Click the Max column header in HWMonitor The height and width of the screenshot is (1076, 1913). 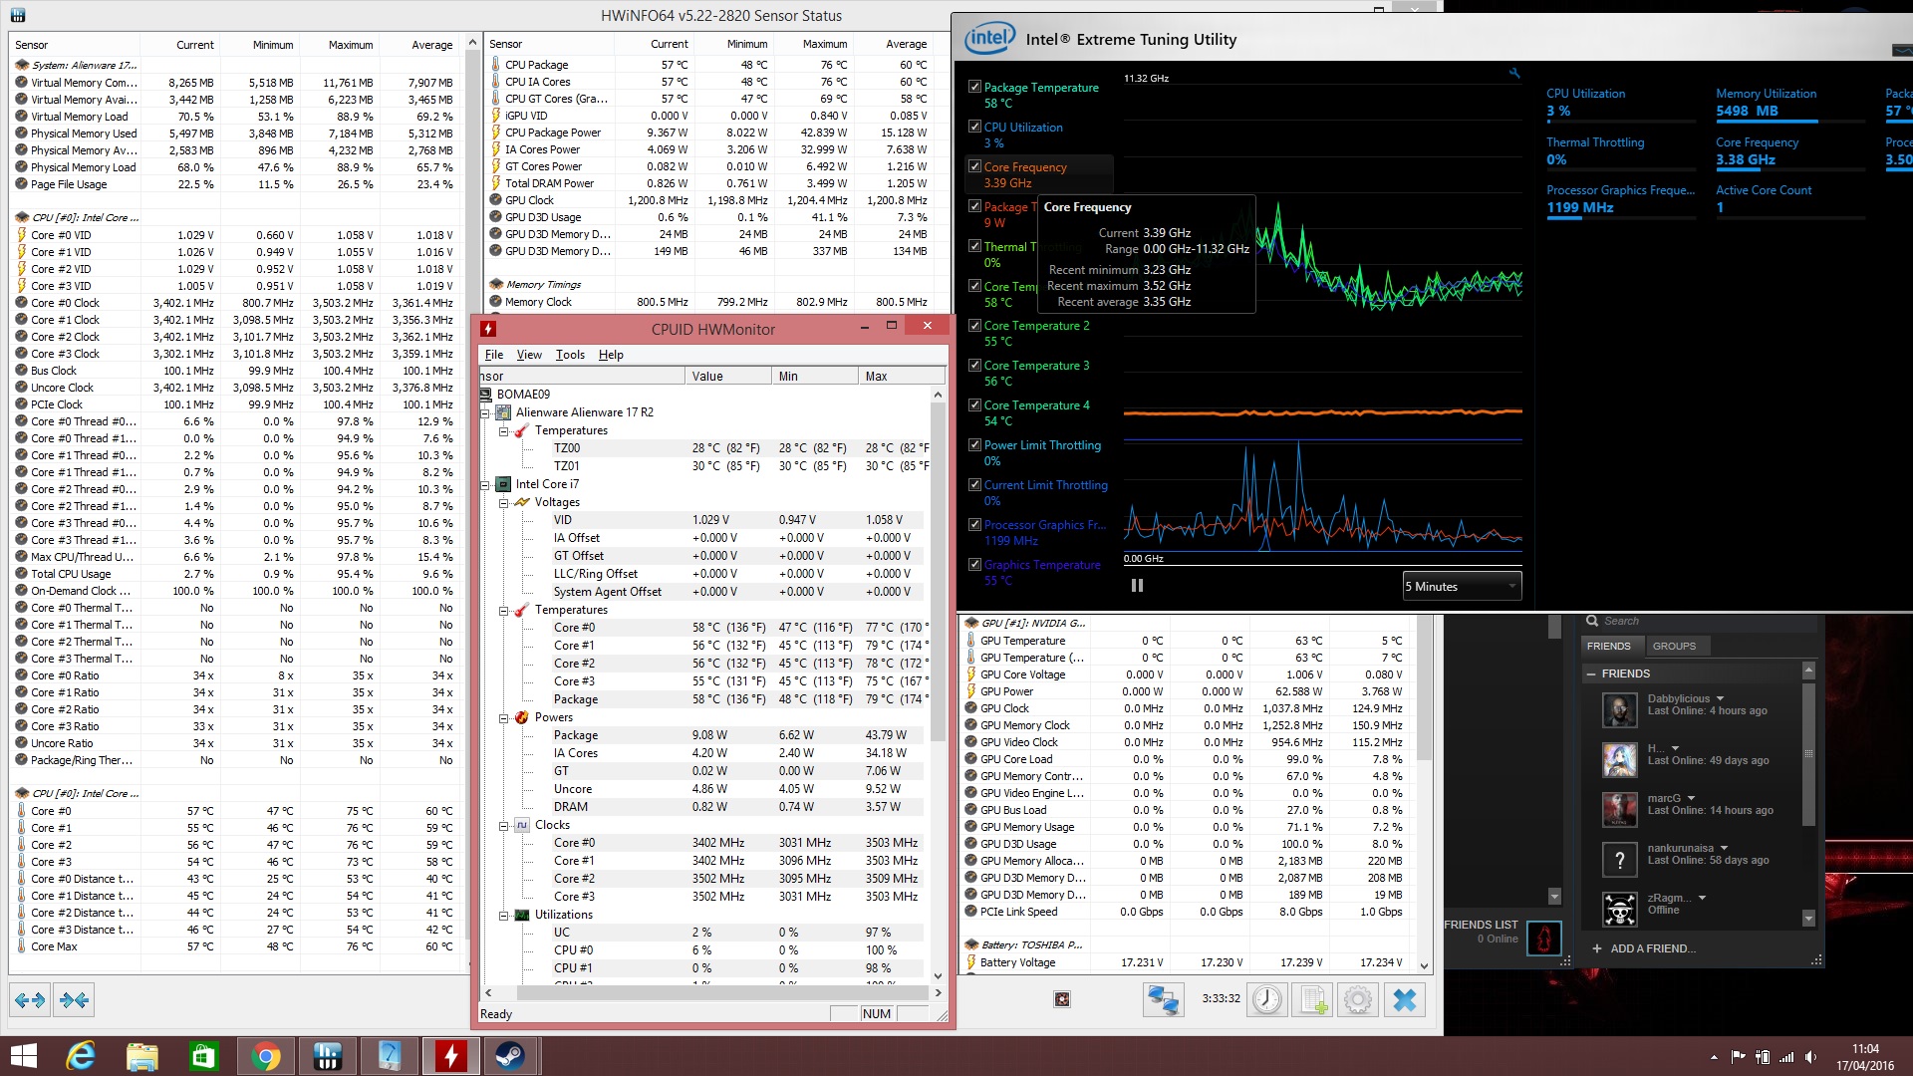coord(902,376)
